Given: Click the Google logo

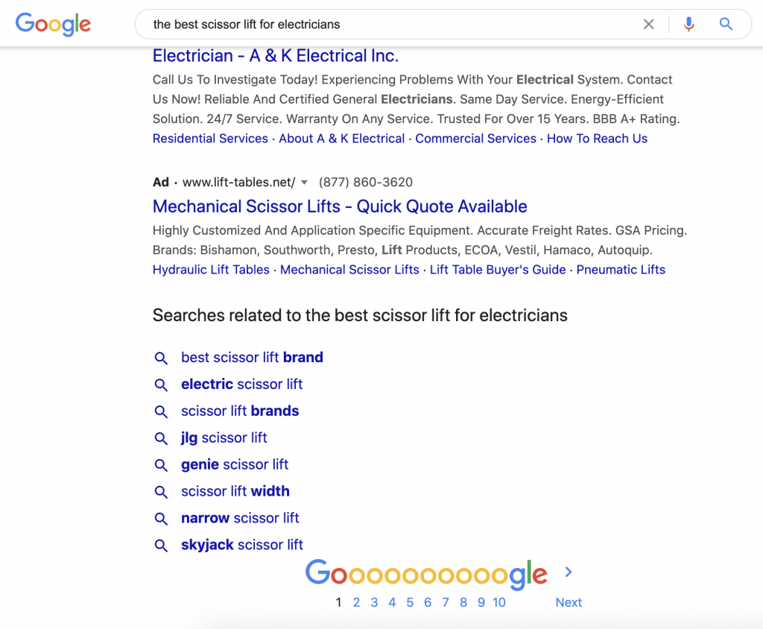Looking at the screenshot, I should 53,24.
